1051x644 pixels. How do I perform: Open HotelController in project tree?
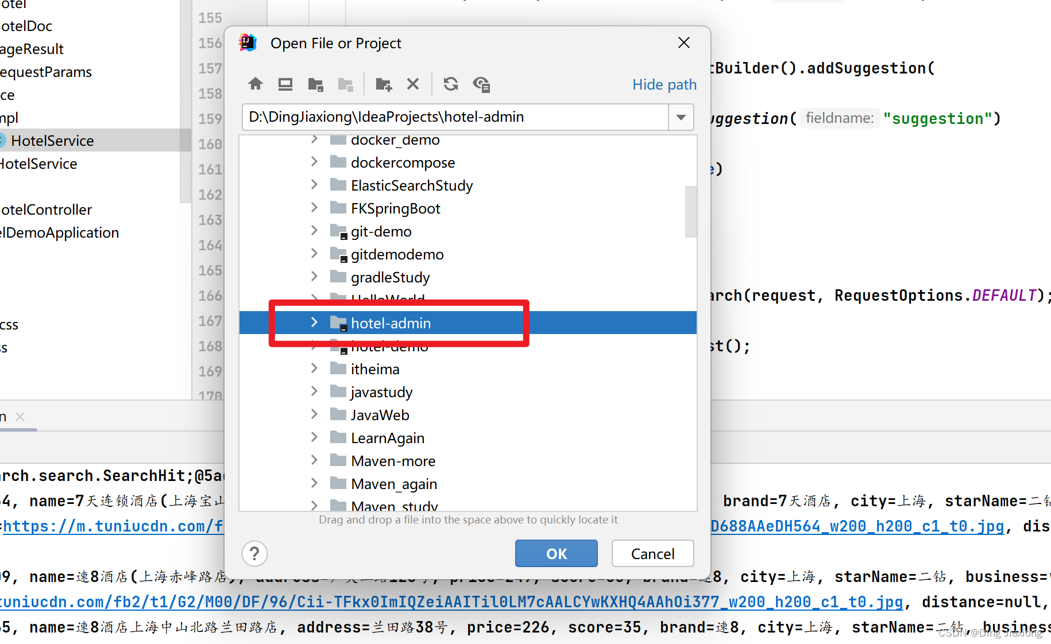point(46,210)
